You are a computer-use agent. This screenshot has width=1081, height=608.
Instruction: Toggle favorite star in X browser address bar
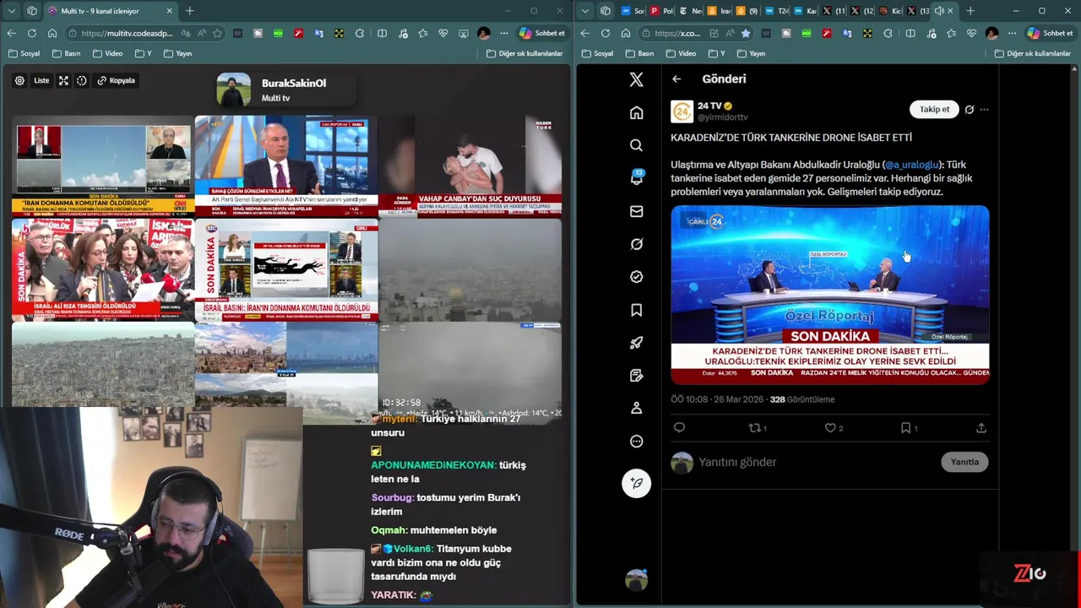coord(746,33)
